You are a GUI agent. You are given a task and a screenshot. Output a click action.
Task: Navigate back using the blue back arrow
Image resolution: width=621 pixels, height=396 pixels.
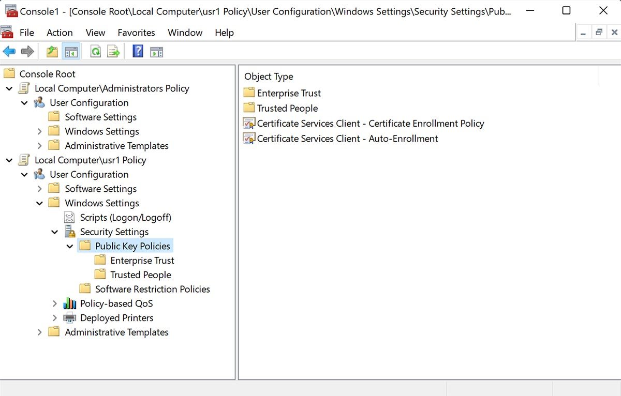tap(10, 51)
